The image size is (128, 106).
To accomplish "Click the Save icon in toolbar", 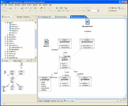I will click(8, 8).
